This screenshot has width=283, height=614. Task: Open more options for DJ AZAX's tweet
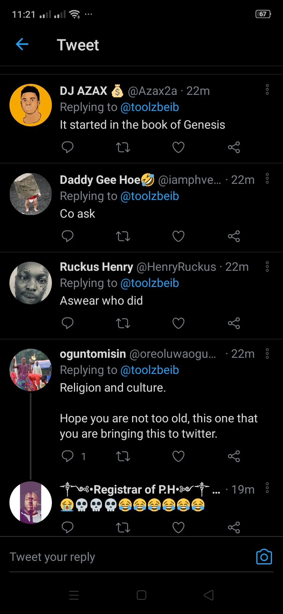pos(267,90)
